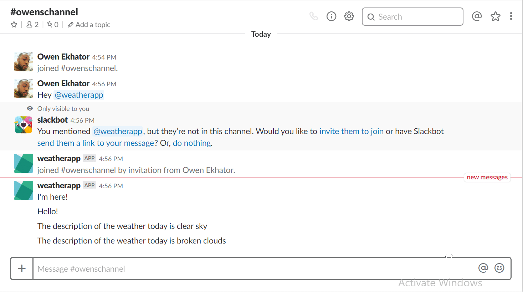Click Owen Ekhator name on the Hey message
The image size is (523, 292).
(63, 83)
